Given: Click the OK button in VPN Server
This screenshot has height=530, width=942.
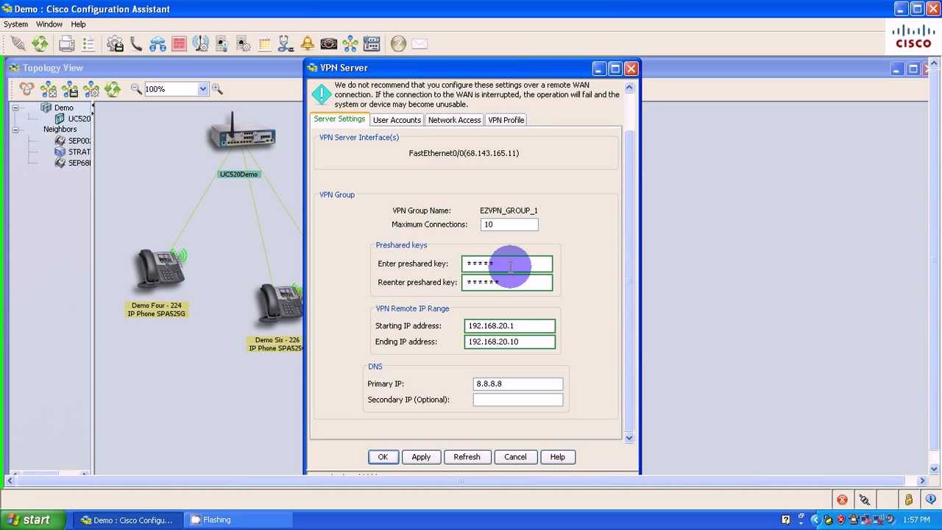Looking at the screenshot, I should point(383,457).
